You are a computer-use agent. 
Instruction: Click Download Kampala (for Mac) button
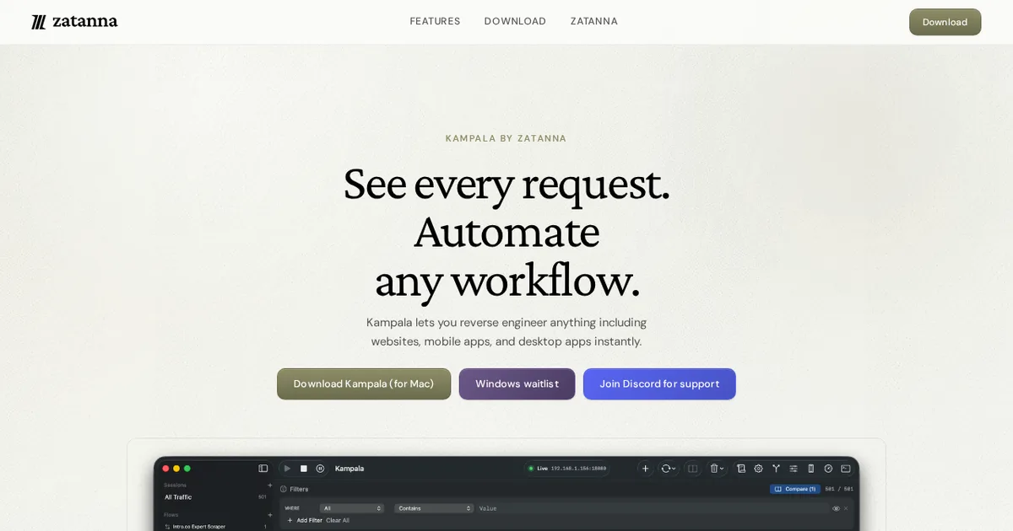364,383
